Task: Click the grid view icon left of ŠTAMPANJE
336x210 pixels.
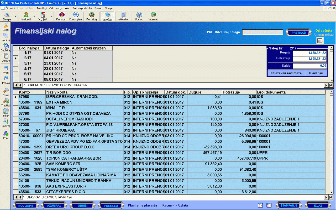Action: [x=269, y=205]
